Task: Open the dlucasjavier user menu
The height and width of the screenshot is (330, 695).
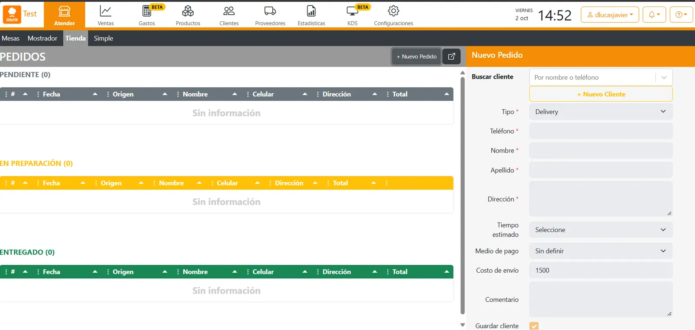Action: [610, 15]
